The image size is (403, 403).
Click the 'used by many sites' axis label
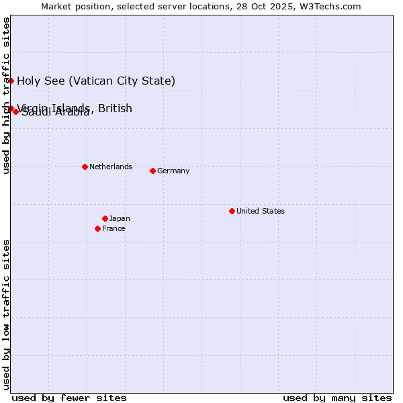337,398
